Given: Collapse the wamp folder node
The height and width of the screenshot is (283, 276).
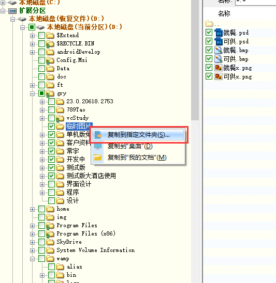Looking at the screenshot, I should click(x=33, y=259).
